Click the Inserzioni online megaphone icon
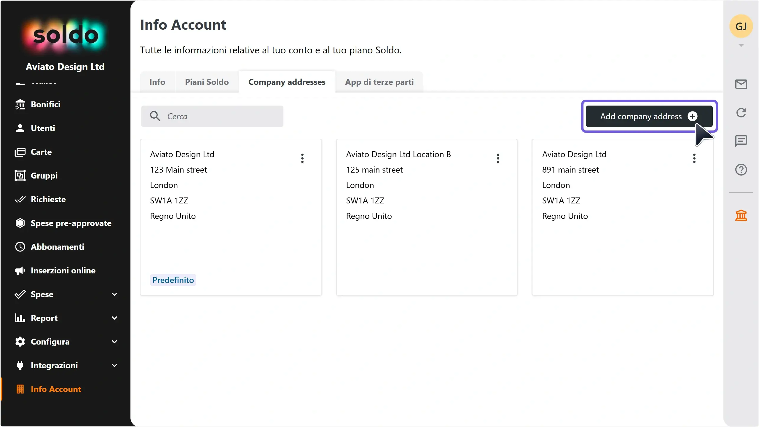Screen dimensions: 759x427 click(20, 270)
